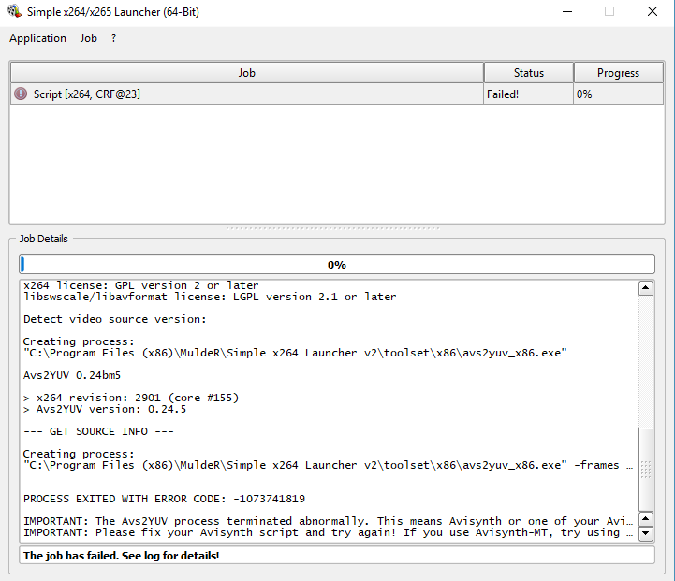This screenshot has height=581, width=675.
Task: Sort by the Job column header
Action: click(x=246, y=73)
